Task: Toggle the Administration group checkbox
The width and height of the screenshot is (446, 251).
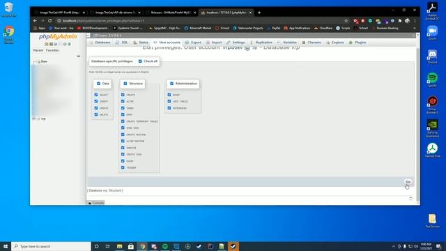Action: pos(171,84)
